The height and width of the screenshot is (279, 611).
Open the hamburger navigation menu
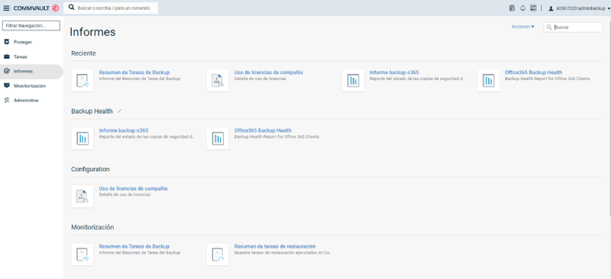pyautogui.click(x=6, y=8)
